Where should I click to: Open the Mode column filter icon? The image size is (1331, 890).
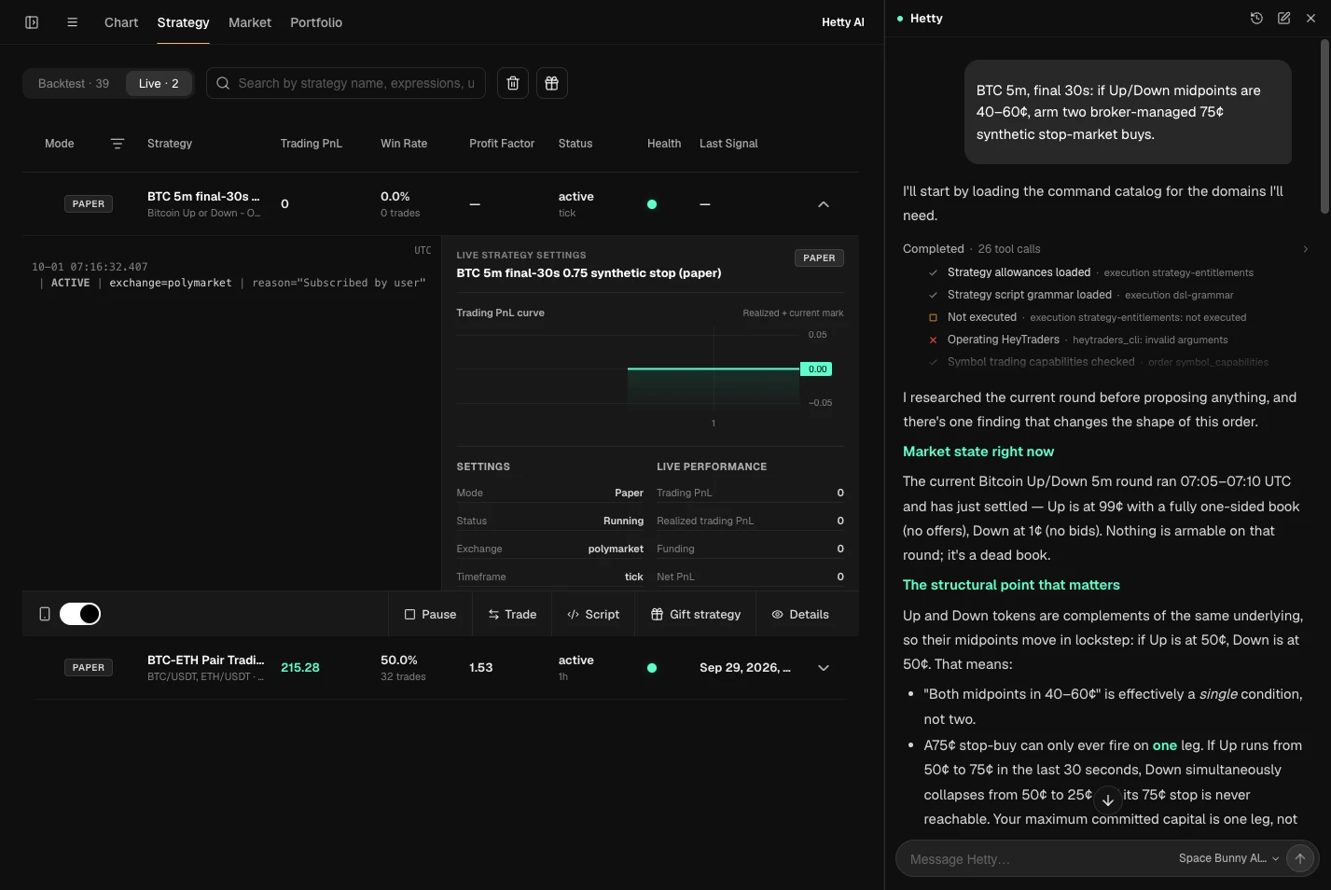point(118,144)
